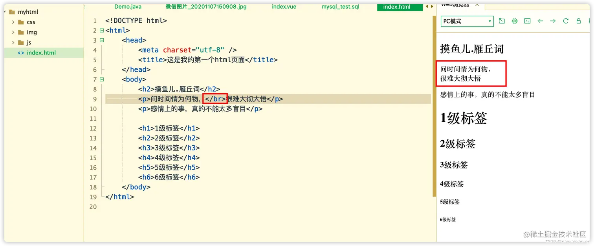594x246 pixels.
Task: Collapse the Web浏览器 panel caret
Action: [477, 5]
